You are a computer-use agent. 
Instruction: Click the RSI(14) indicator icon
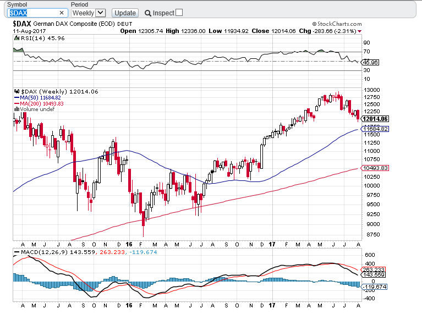(17, 38)
